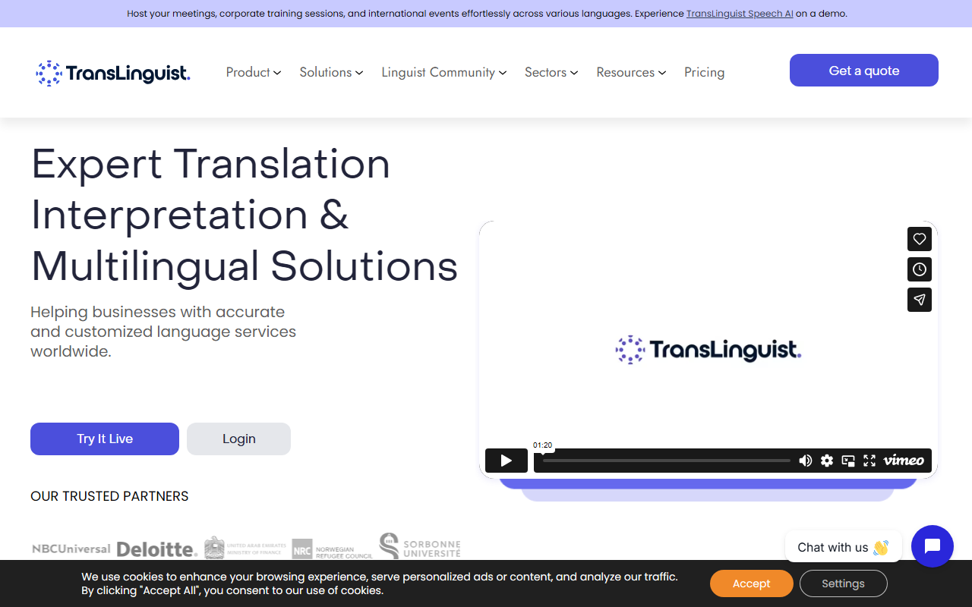Open cookie Settings
This screenshot has height=607, width=972.
tap(843, 583)
